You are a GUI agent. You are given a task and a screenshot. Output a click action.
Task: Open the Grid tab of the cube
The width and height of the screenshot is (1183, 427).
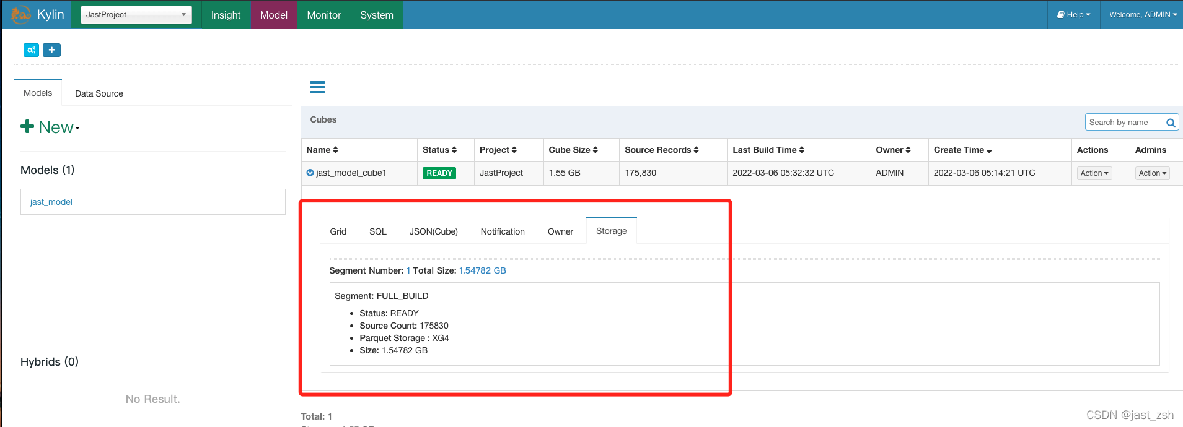[x=338, y=231]
